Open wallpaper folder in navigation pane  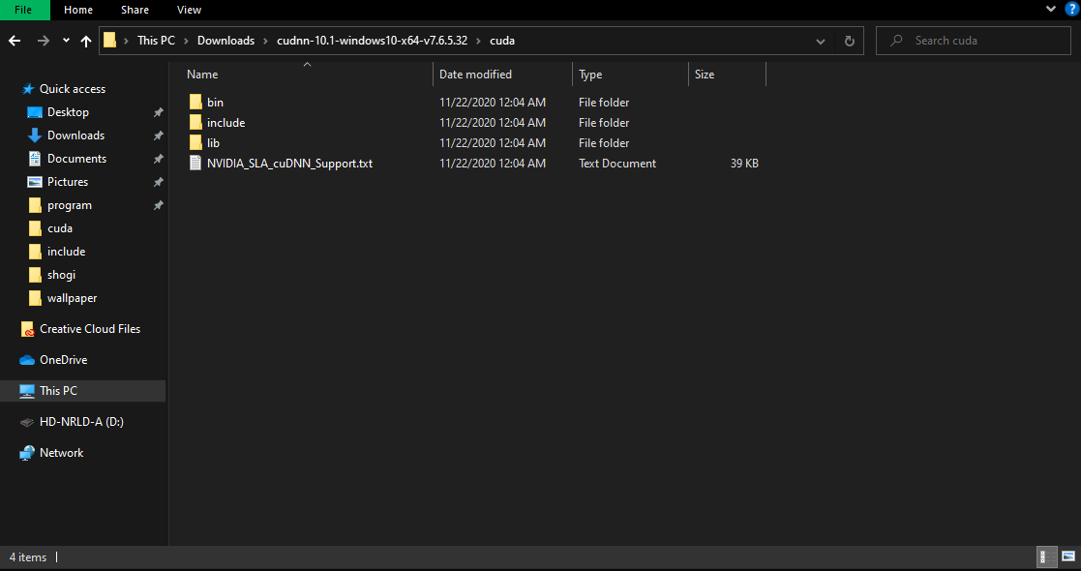(x=72, y=299)
